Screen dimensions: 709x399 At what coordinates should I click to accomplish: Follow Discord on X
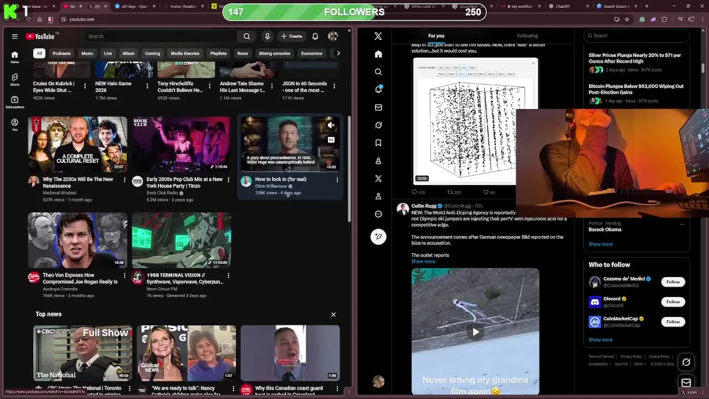click(x=673, y=302)
